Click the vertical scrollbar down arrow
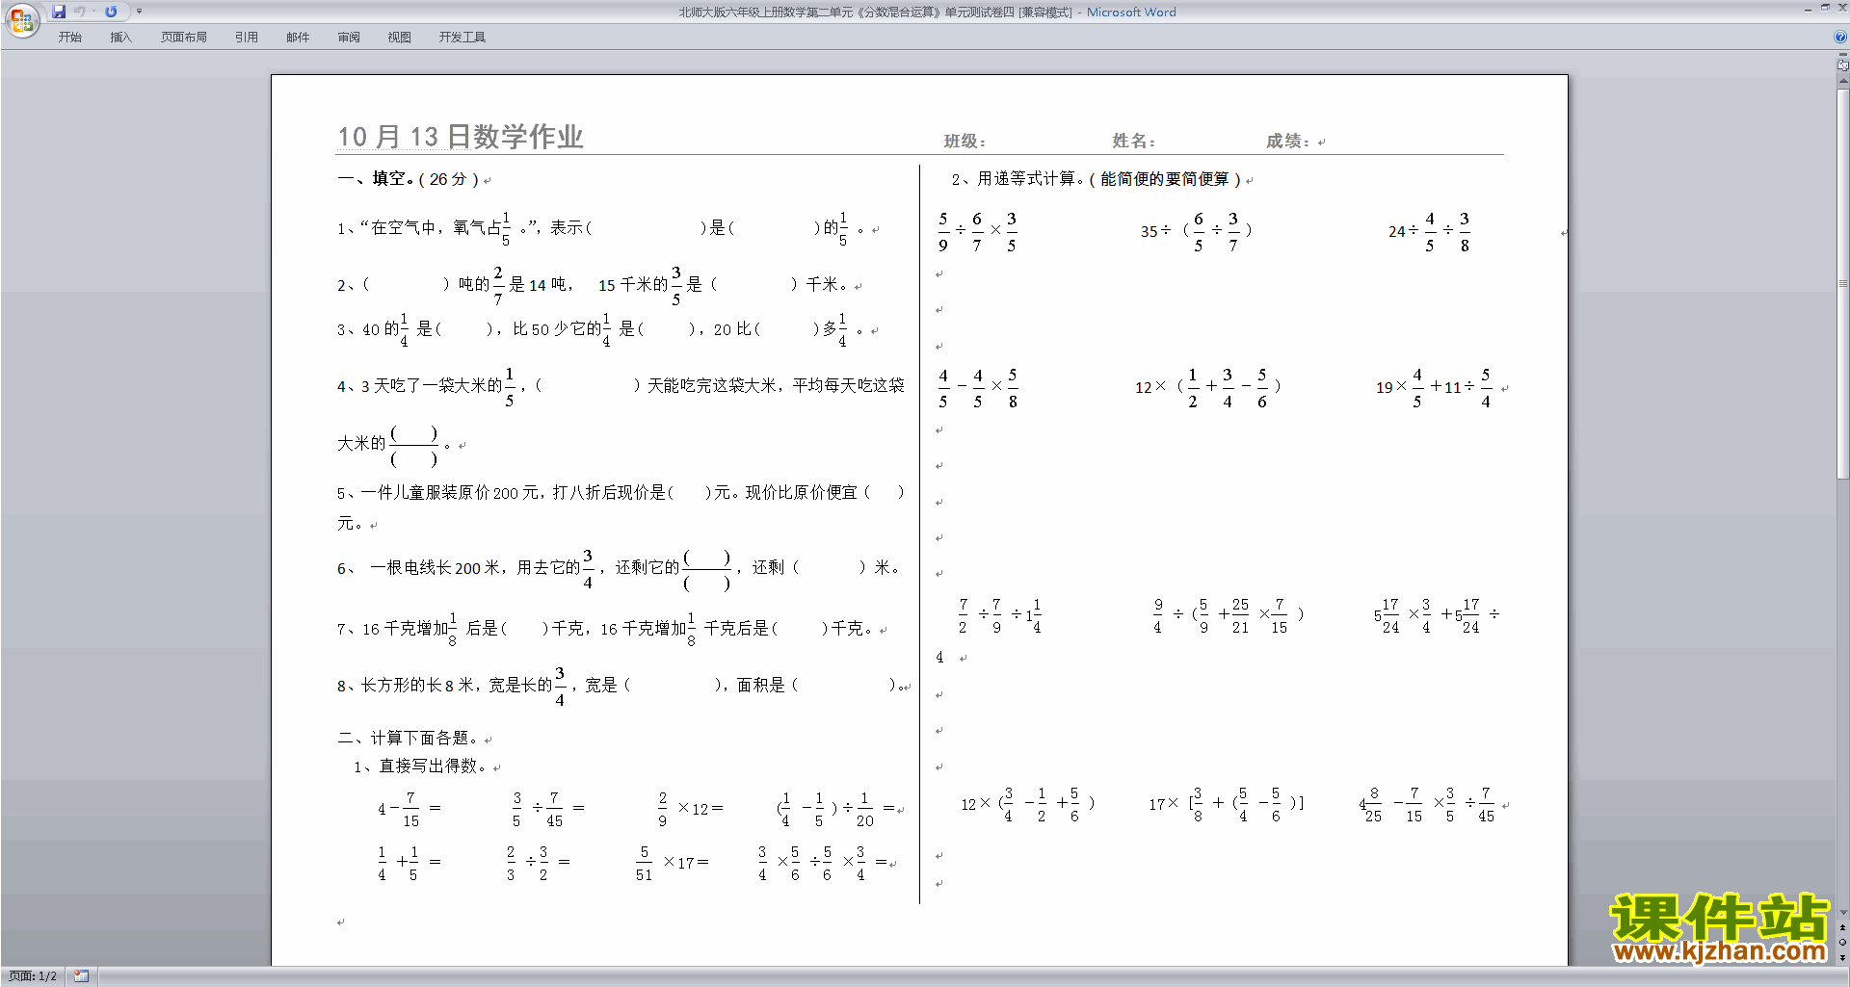 (x=1842, y=913)
